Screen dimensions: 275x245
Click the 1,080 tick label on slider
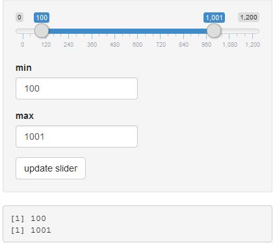click(x=229, y=45)
